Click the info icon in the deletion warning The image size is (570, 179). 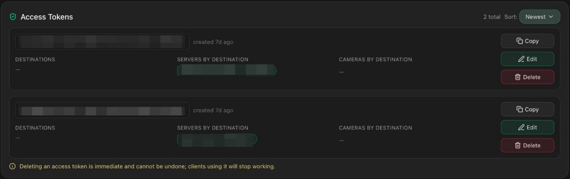(x=12, y=166)
